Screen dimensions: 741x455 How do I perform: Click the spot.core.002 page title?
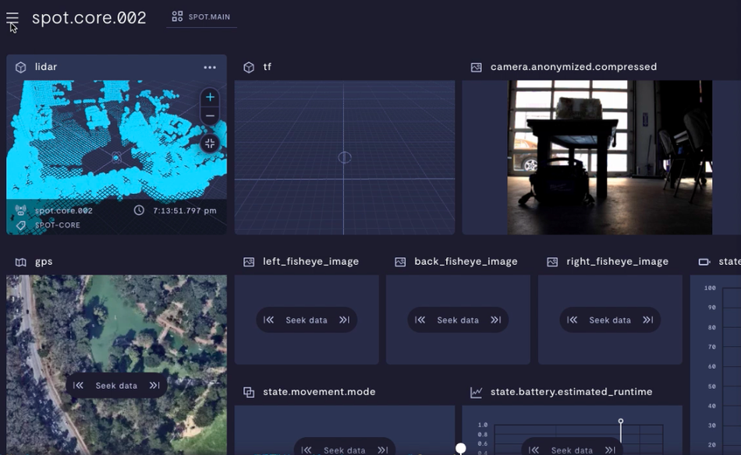89,18
